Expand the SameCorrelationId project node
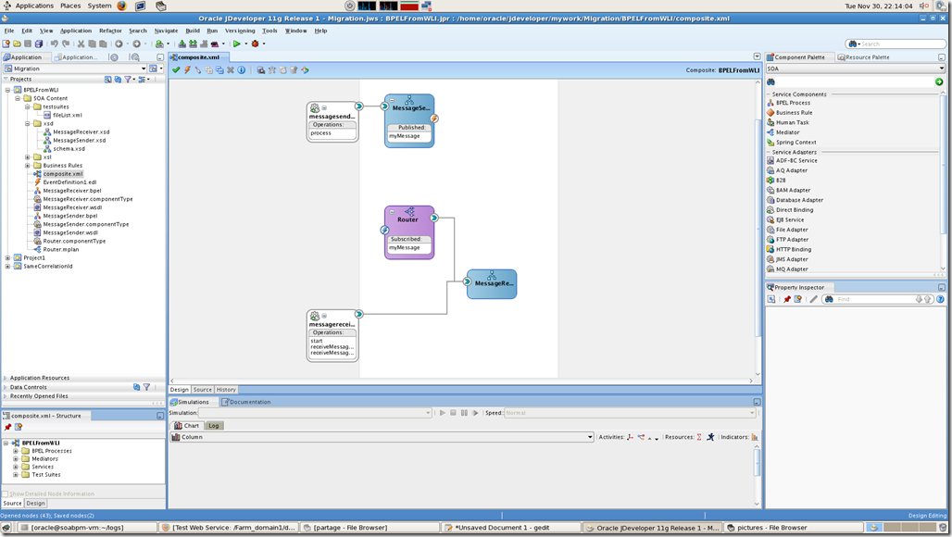This screenshot has height=537, width=952. click(x=8, y=267)
